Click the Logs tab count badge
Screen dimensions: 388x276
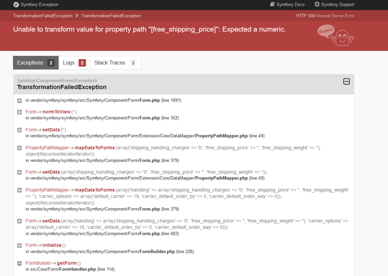click(x=82, y=62)
